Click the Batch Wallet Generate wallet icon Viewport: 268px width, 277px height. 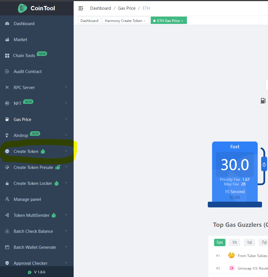(7, 247)
